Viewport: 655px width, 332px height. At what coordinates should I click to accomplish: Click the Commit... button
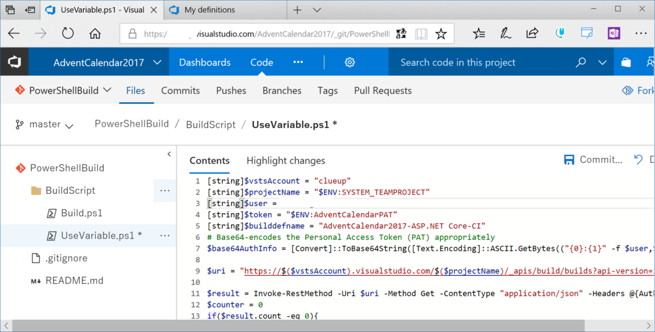pyautogui.click(x=593, y=159)
